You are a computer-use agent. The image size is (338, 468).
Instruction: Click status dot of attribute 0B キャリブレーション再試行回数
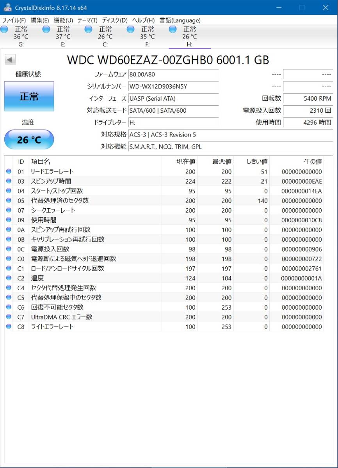point(9,239)
